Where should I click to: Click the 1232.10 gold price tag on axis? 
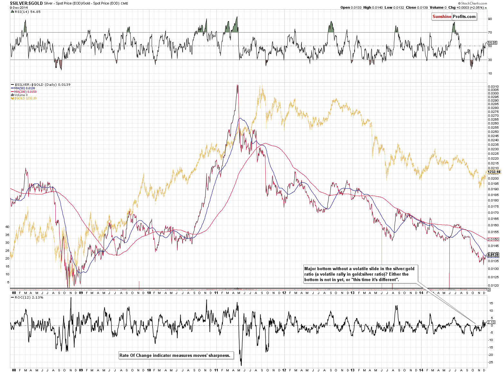tap(494, 172)
